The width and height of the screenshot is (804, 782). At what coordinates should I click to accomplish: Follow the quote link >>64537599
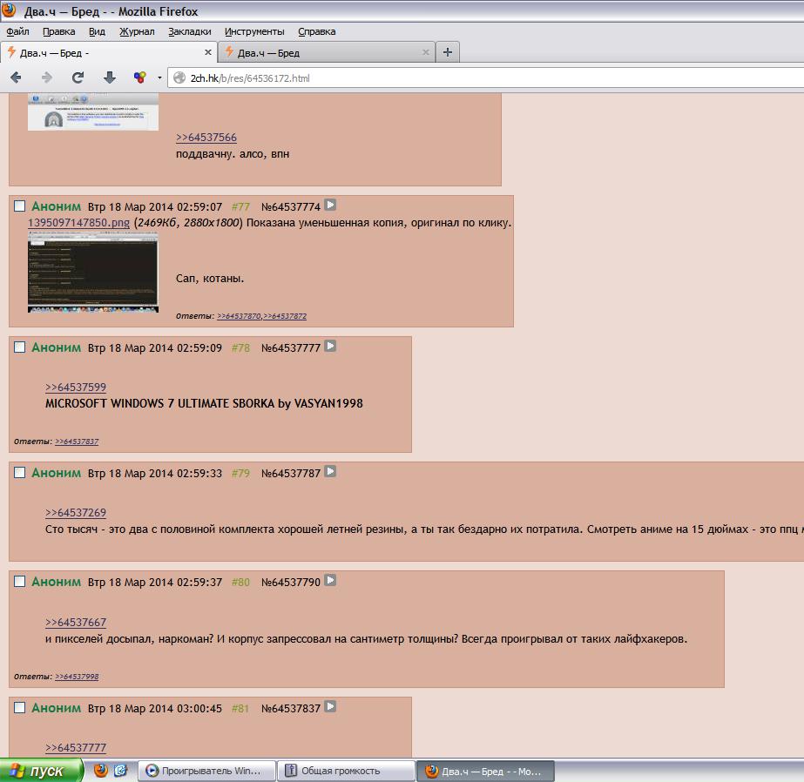(x=76, y=388)
